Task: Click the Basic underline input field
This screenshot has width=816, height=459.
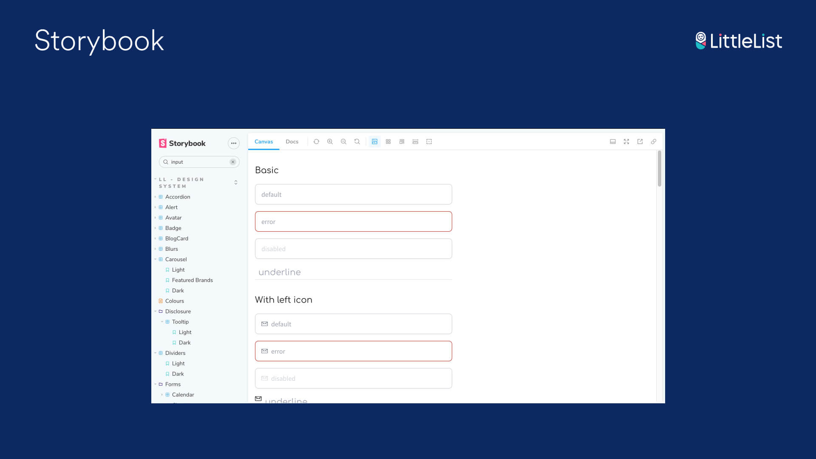Action: tap(353, 272)
